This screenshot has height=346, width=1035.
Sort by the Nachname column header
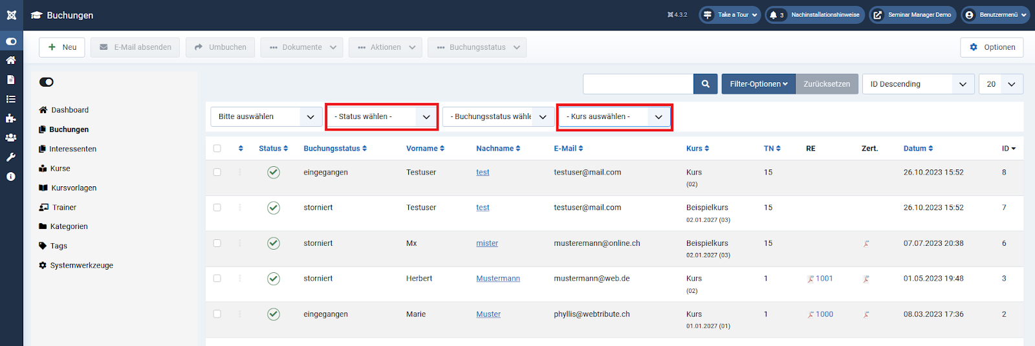click(498, 149)
